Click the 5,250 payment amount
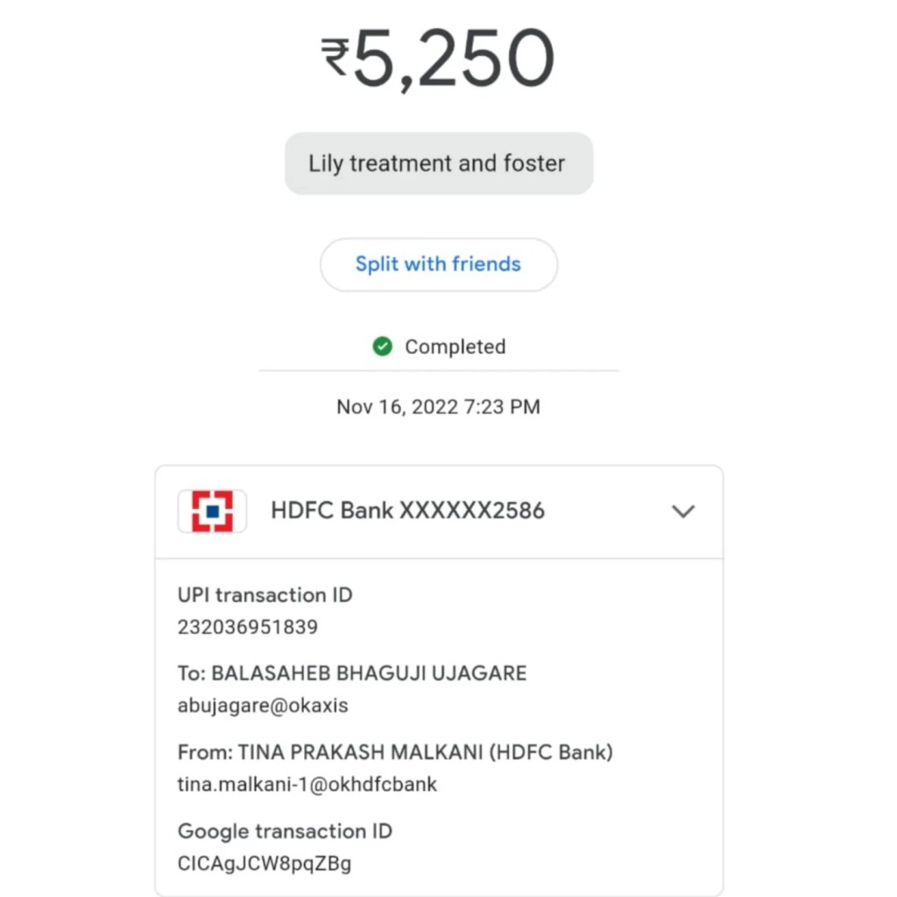This screenshot has width=897, height=897. pyautogui.click(x=453, y=60)
